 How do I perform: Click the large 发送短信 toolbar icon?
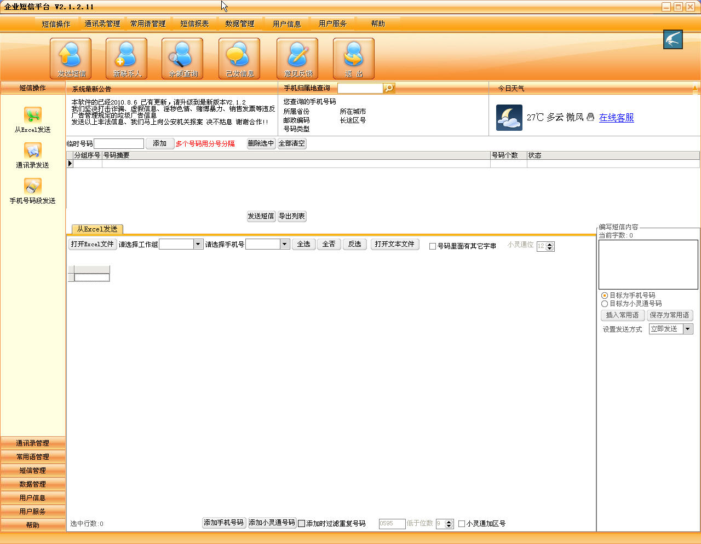pyautogui.click(x=71, y=59)
